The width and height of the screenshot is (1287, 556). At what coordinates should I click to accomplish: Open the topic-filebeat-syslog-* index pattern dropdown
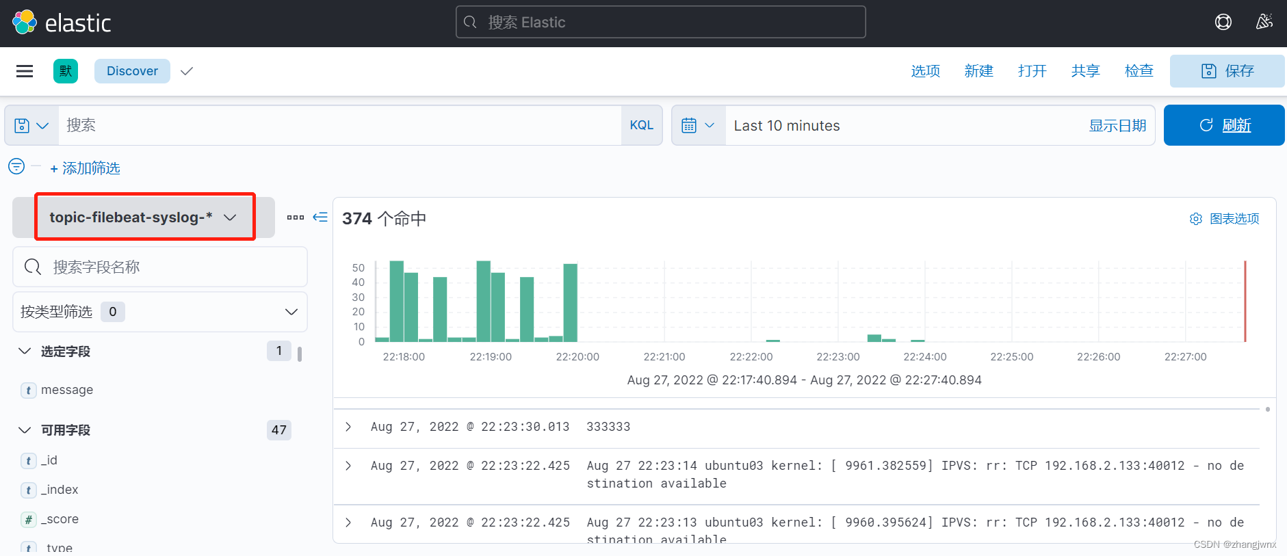144,217
